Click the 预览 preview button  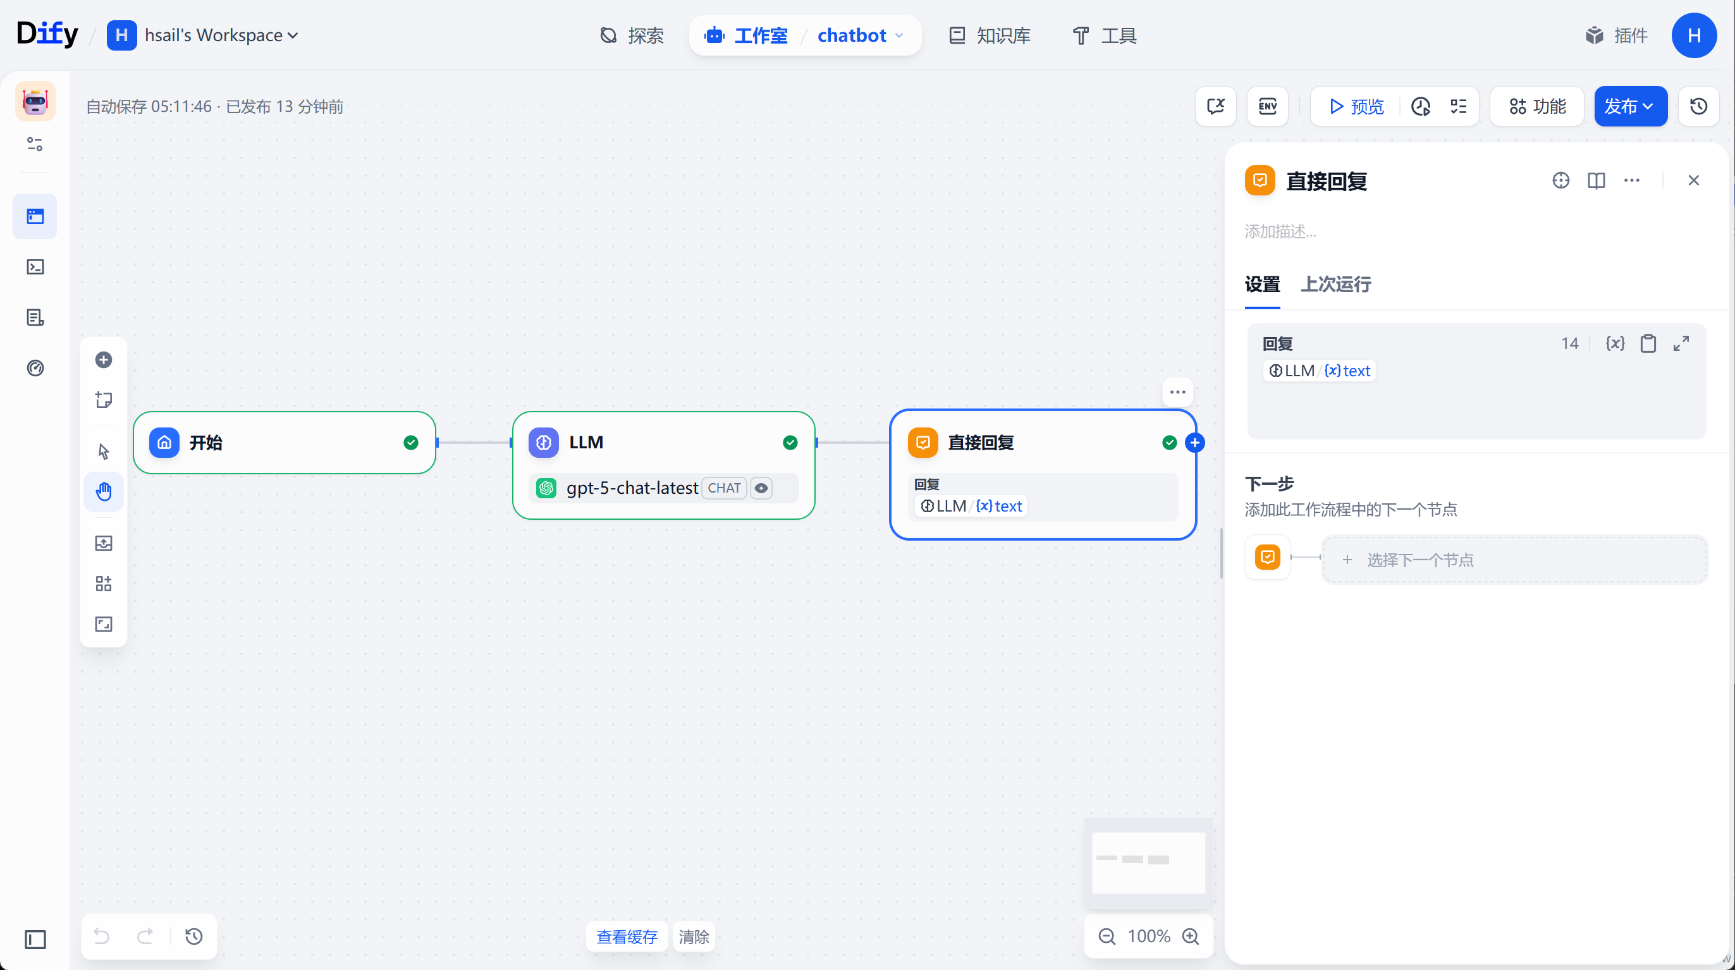pyautogui.click(x=1356, y=106)
